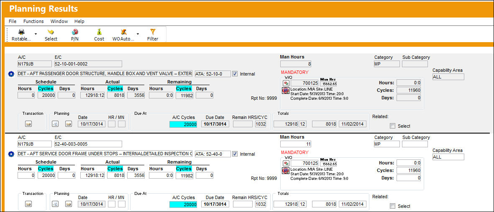494x212 pixels.
Task: Open the P/N toolbar icon
Action: (x=75, y=32)
